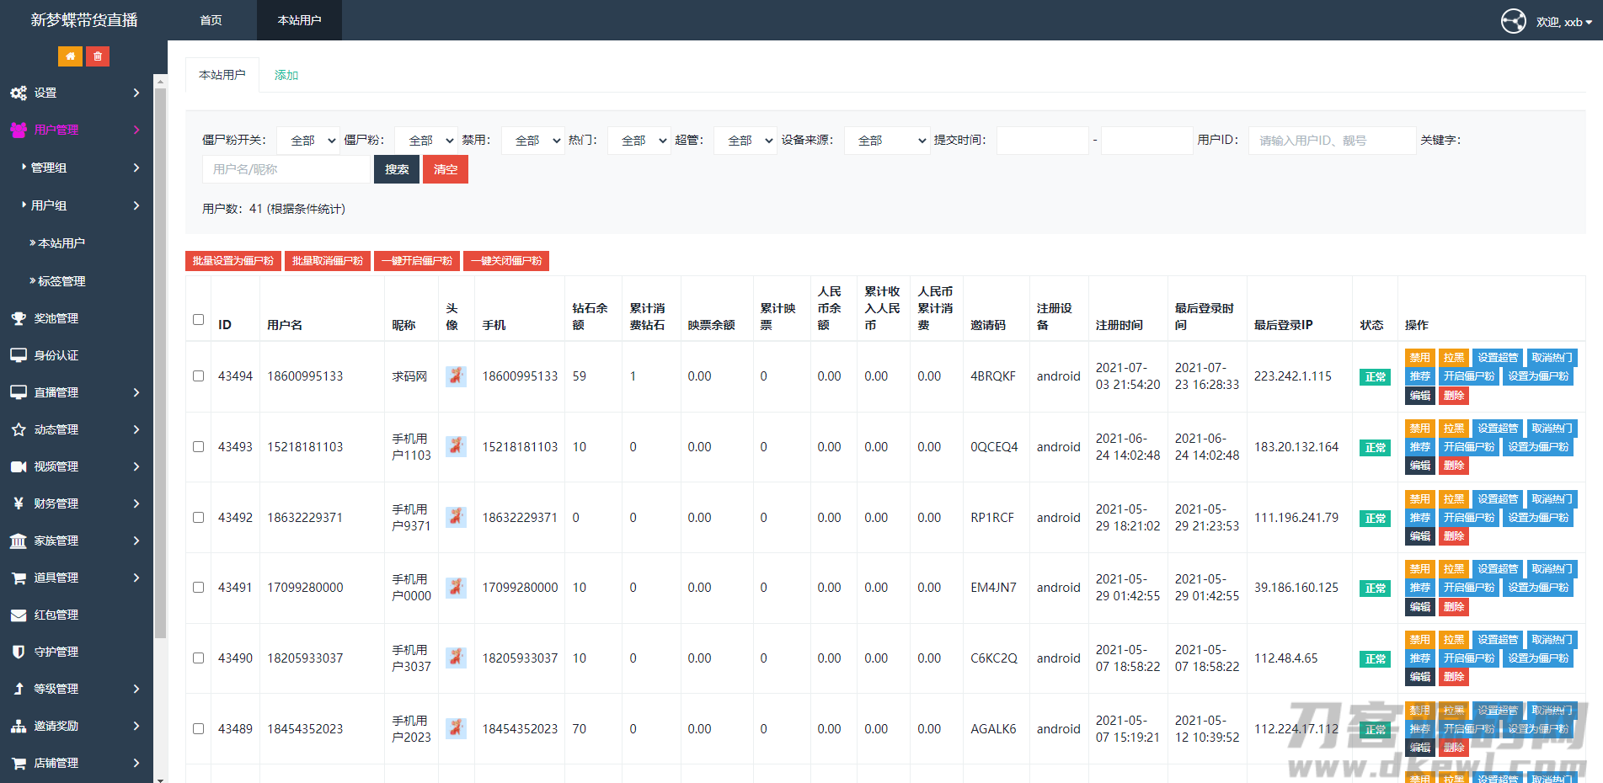Check the row checkbox for user 43494

198,376
